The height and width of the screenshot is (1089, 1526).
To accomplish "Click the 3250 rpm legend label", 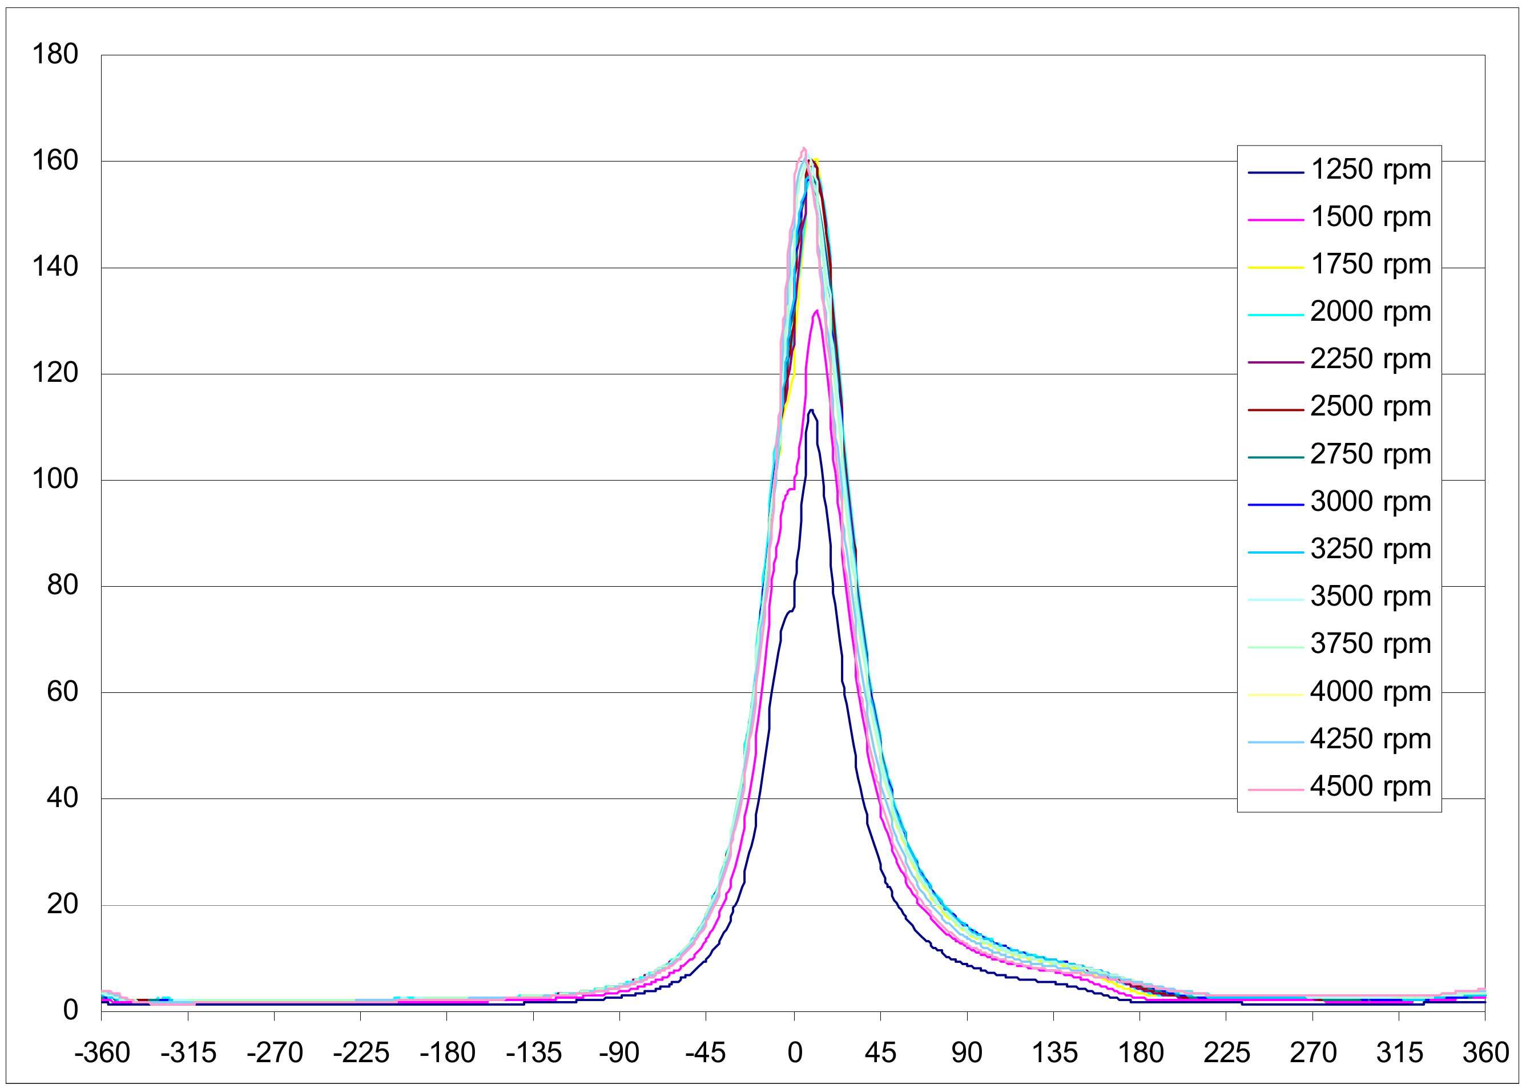I will (x=1370, y=549).
